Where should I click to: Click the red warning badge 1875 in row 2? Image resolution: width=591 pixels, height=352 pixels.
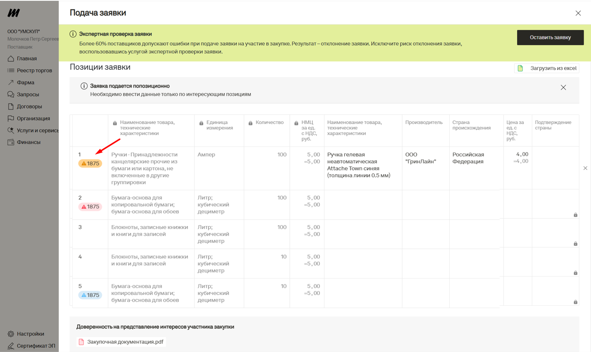90,207
